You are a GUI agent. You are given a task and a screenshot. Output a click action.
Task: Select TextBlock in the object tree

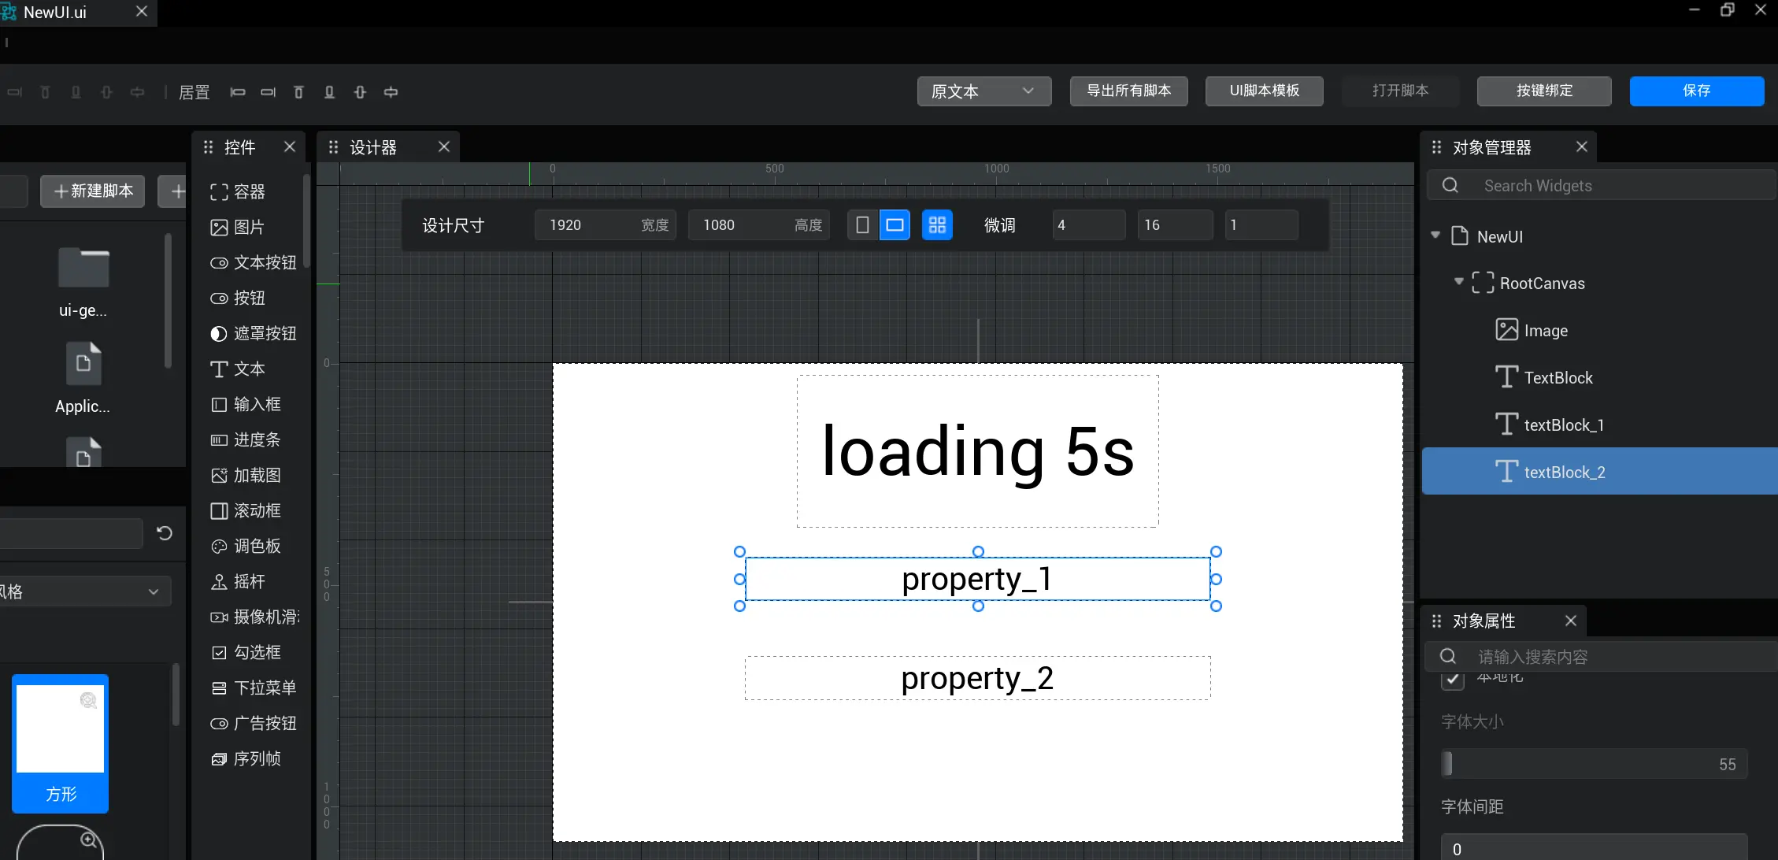(1558, 378)
